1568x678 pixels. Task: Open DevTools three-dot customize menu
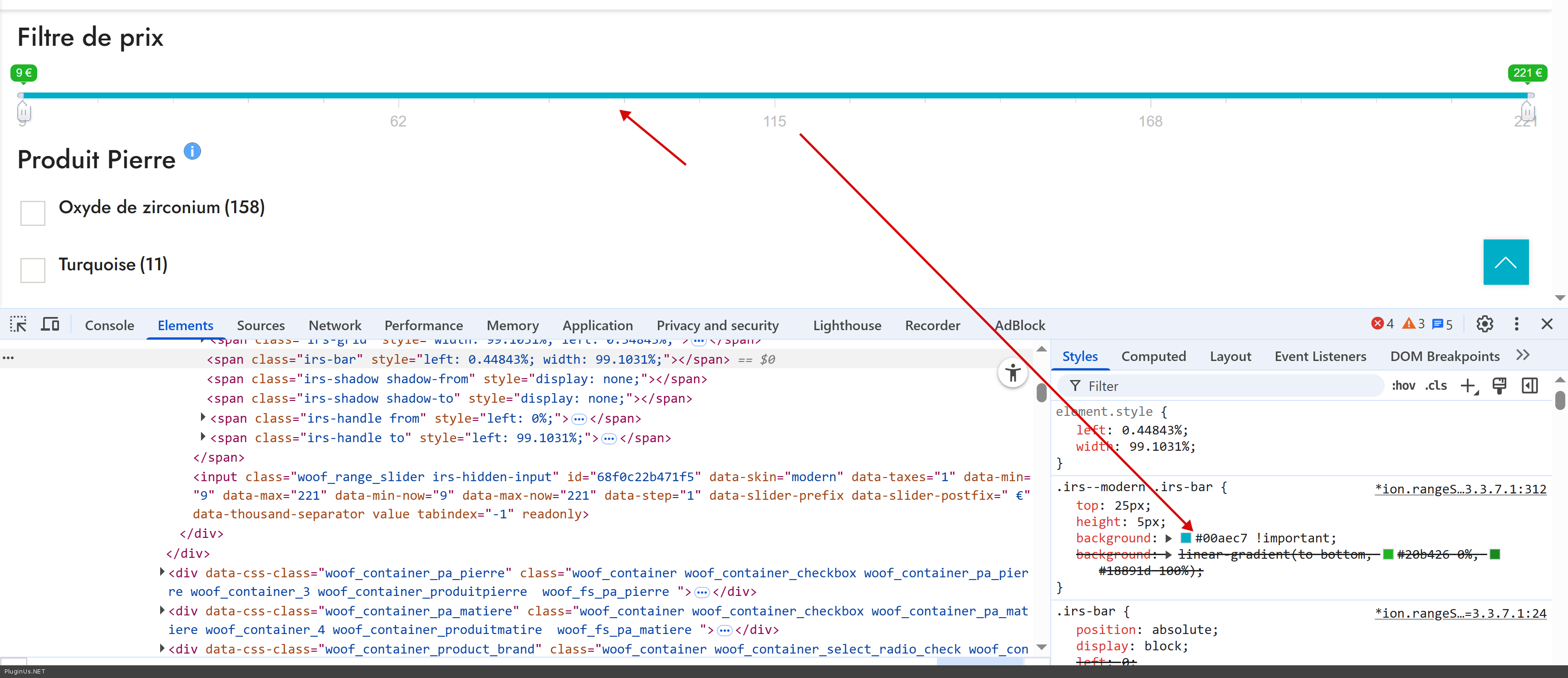click(x=1516, y=324)
